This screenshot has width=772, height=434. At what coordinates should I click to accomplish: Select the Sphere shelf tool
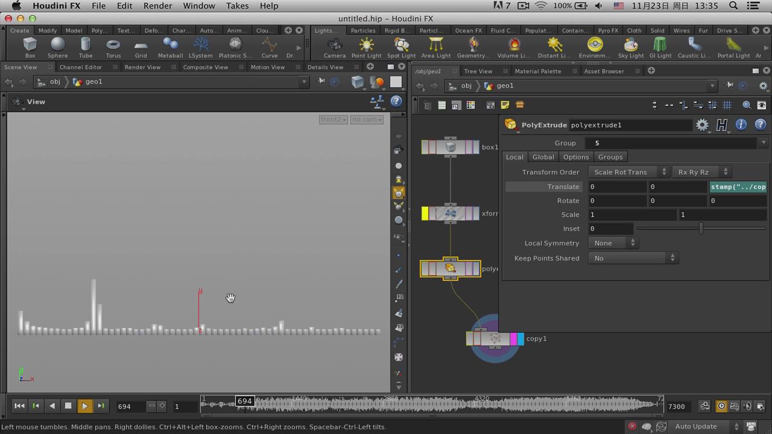tap(57, 48)
